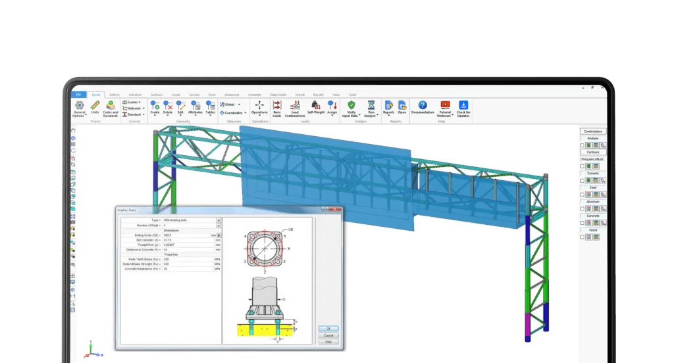Open the File menu
674x363 pixels.
click(x=78, y=95)
